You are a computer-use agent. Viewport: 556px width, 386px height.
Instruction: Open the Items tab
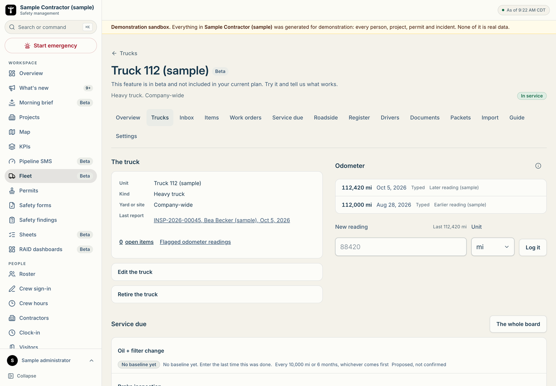[x=212, y=118]
